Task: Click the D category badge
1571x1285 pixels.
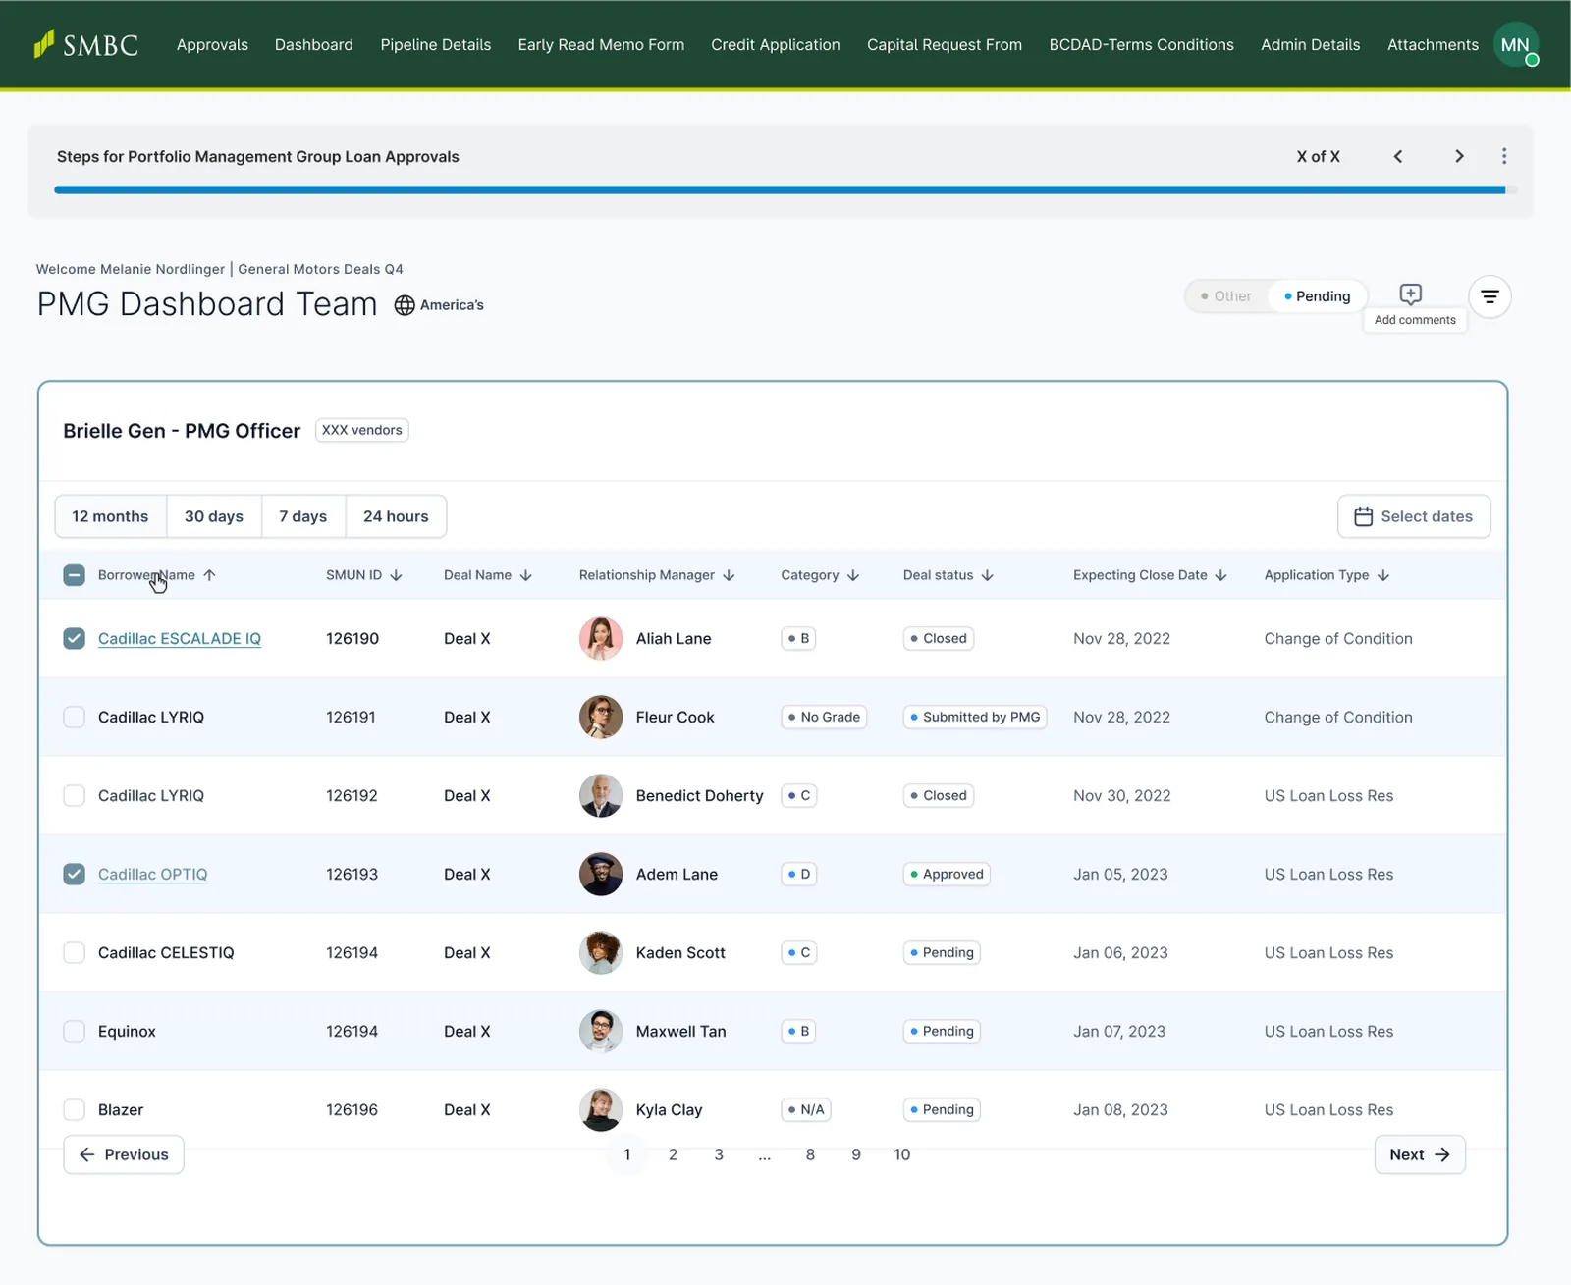Action: (799, 874)
